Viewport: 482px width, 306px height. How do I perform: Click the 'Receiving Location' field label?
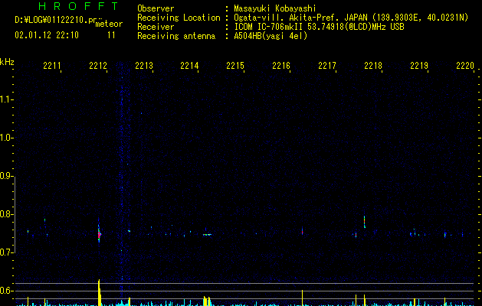tap(179, 18)
